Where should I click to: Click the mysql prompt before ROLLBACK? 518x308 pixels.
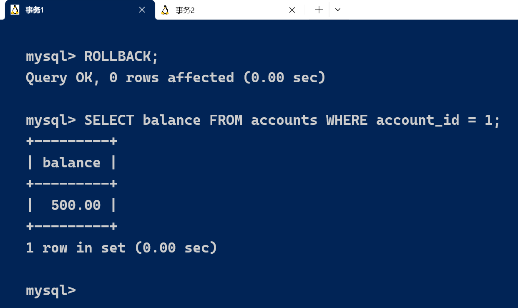(51, 56)
